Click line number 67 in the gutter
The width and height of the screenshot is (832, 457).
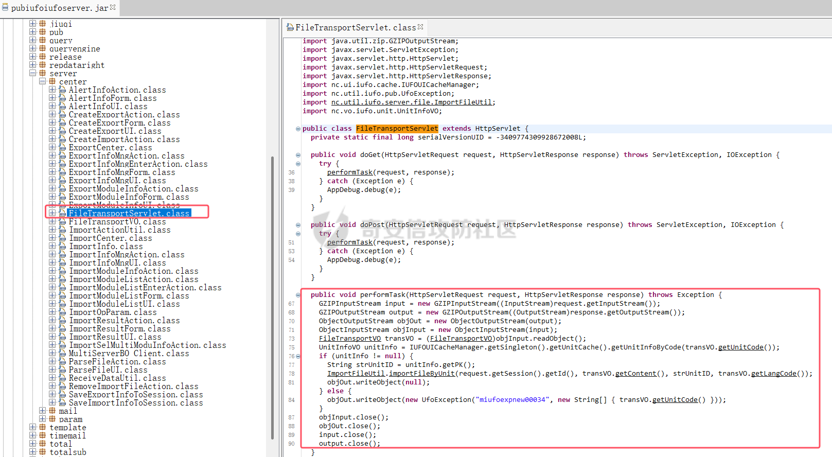pyautogui.click(x=292, y=304)
